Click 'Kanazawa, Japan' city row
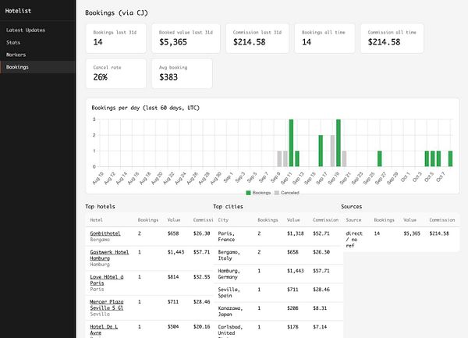The height and width of the screenshot is (338, 468). point(278,311)
